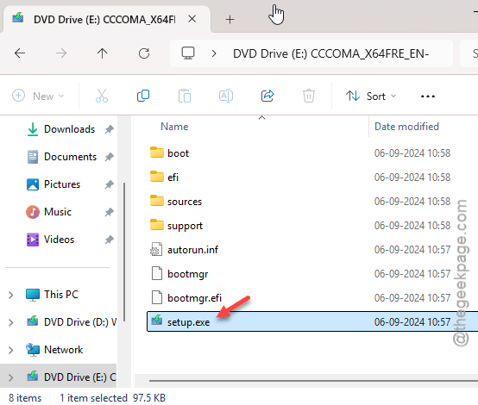This screenshot has height=405, width=478.
Task: Click the Delete trash bin icon
Action: click(309, 96)
